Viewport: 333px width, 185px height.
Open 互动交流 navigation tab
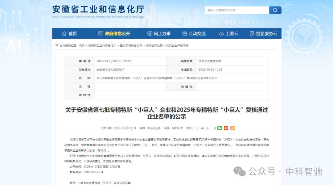point(194,34)
